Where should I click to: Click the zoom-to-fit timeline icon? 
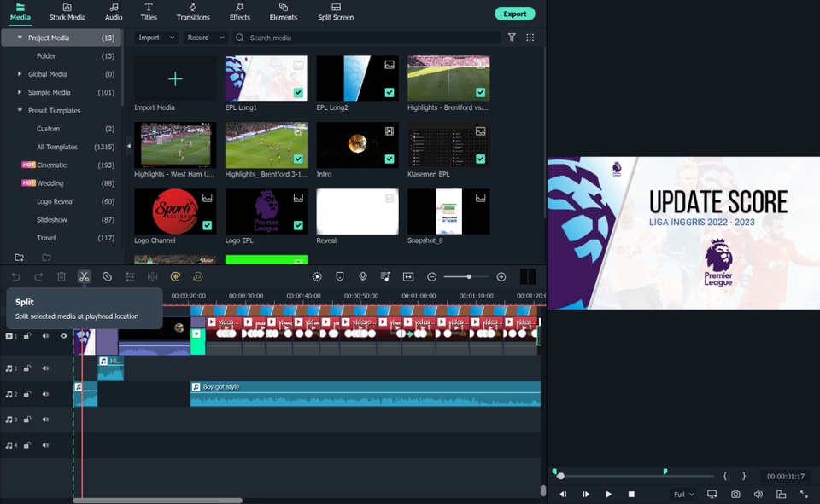coord(408,277)
